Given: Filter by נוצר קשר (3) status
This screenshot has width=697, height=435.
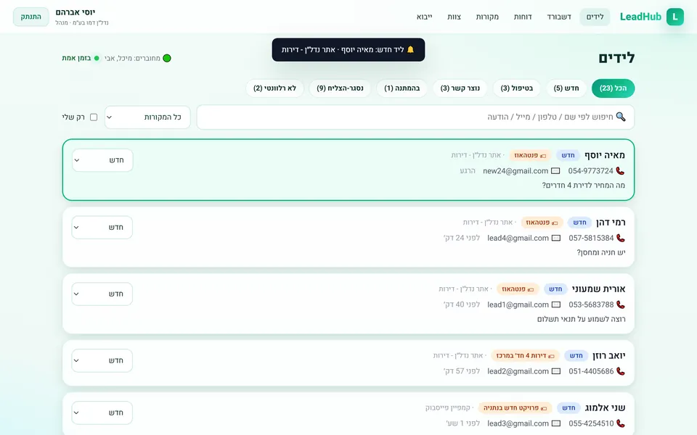Looking at the screenshot, I should [460, 88].
